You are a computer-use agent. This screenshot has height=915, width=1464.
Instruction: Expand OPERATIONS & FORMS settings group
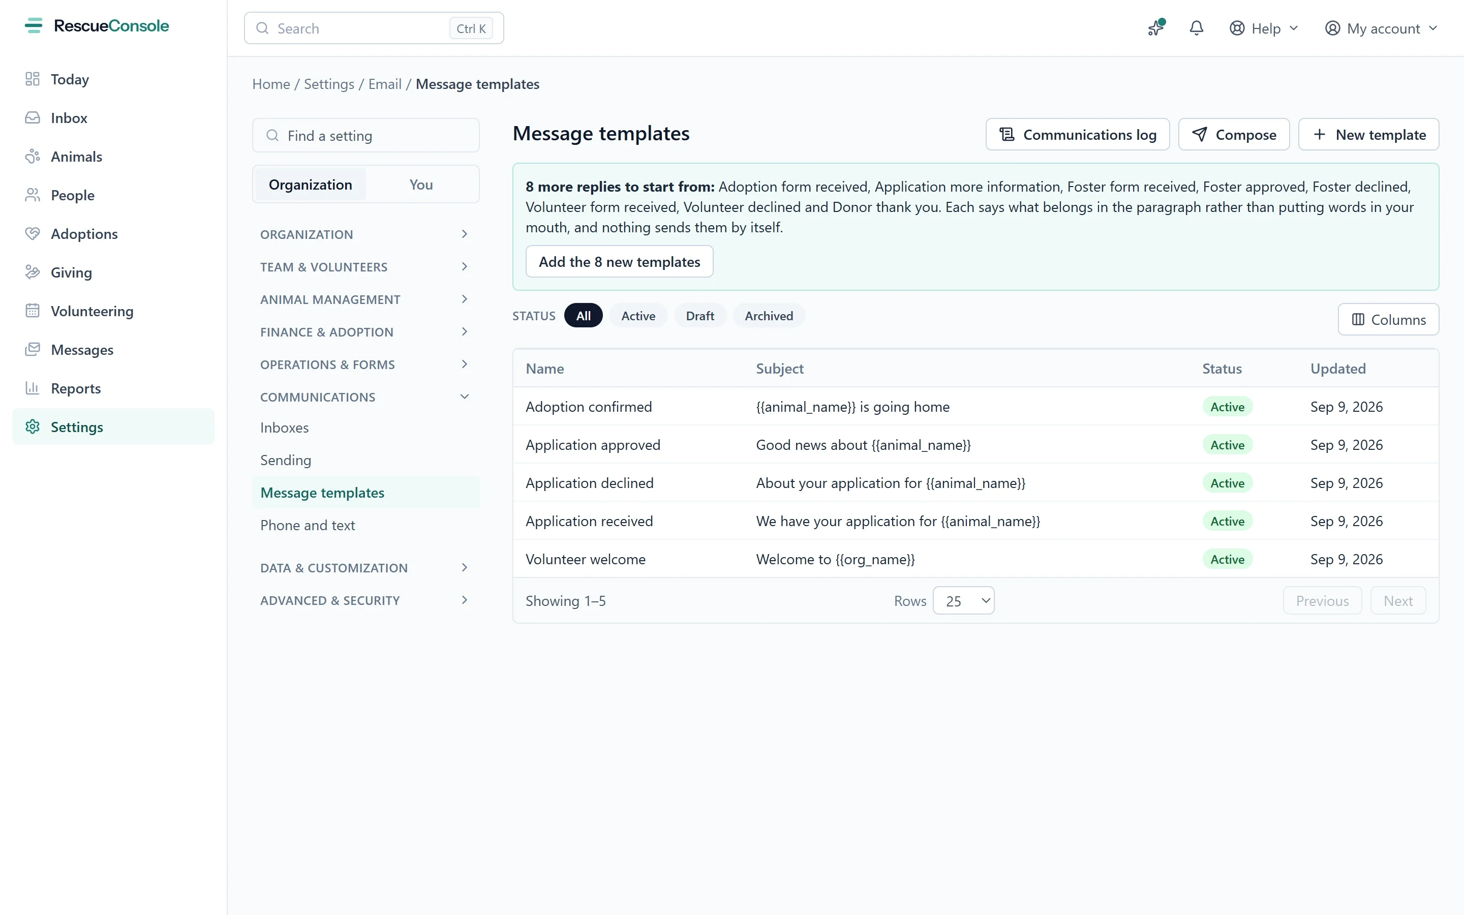click(x=365, y=364)
